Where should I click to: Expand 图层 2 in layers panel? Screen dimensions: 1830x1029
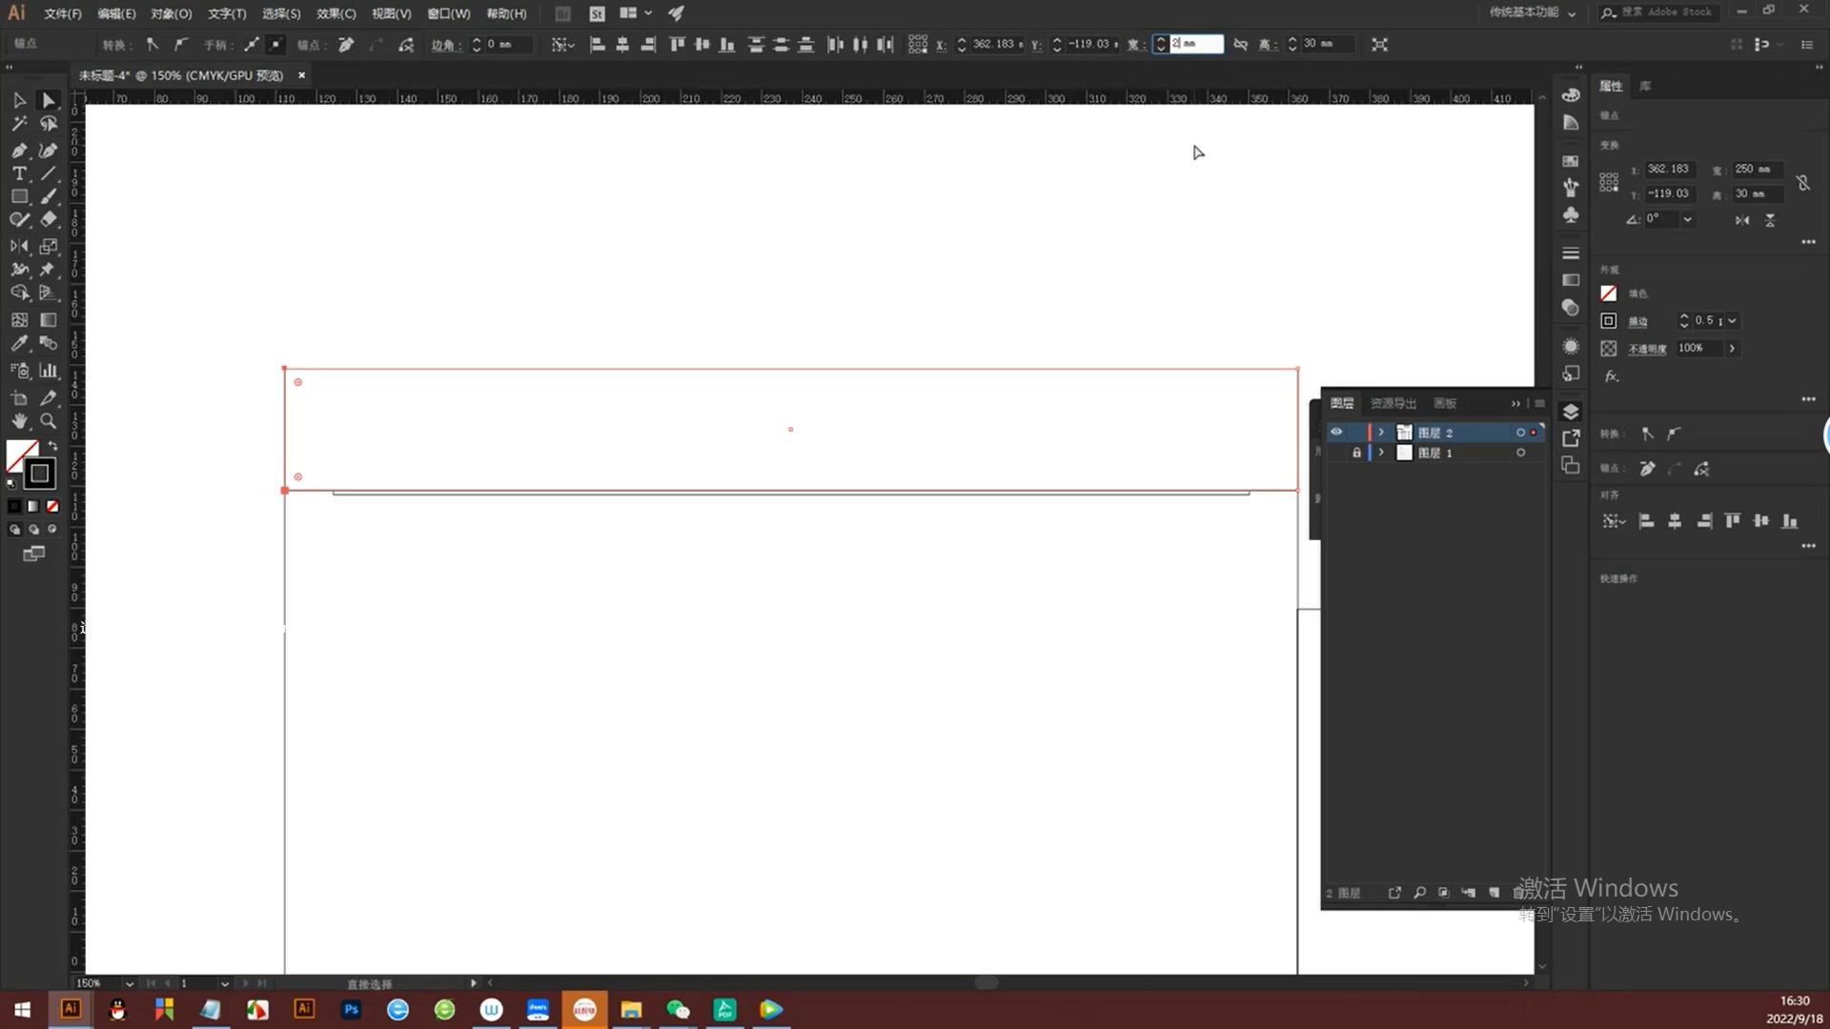[x=1381, y=431]
